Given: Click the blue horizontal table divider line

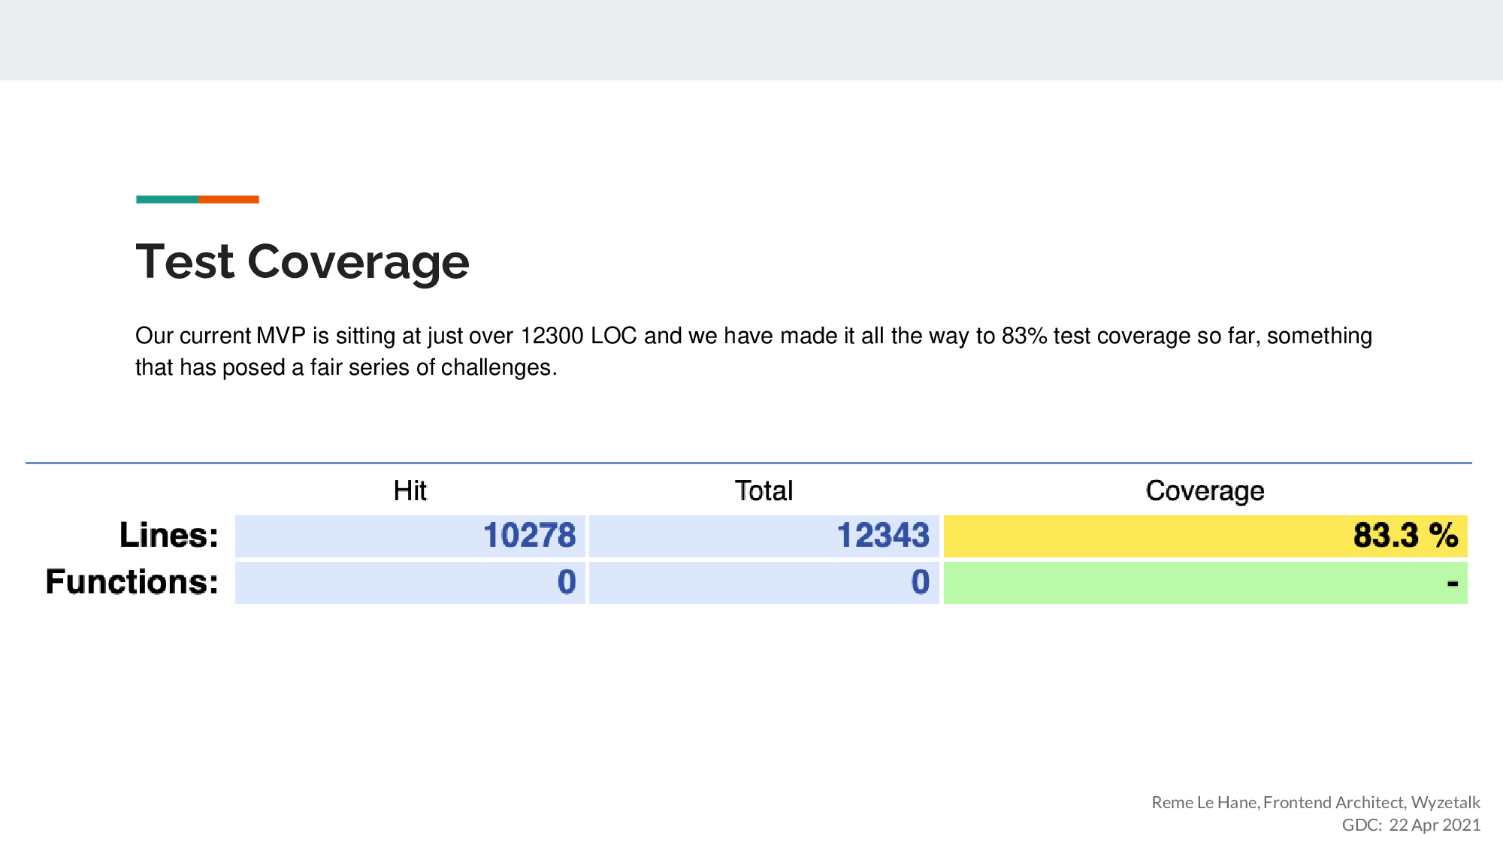Looking at the screenshot, I should 748,463.
